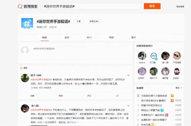Screen dimensions: 191x126
Task: Click inside the post compose text area
Action: click(81, 53)
